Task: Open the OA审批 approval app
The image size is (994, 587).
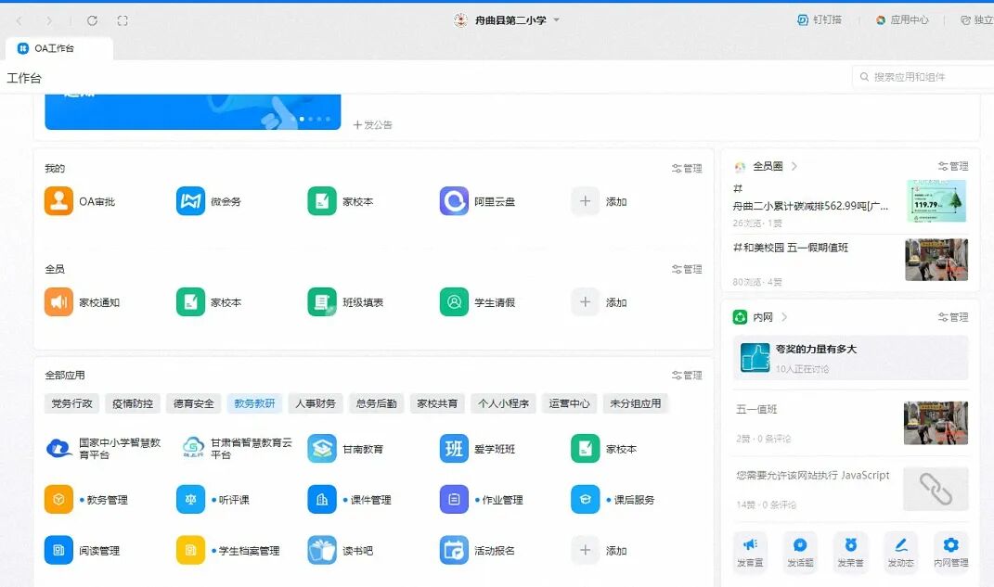Action: point(80,201)
